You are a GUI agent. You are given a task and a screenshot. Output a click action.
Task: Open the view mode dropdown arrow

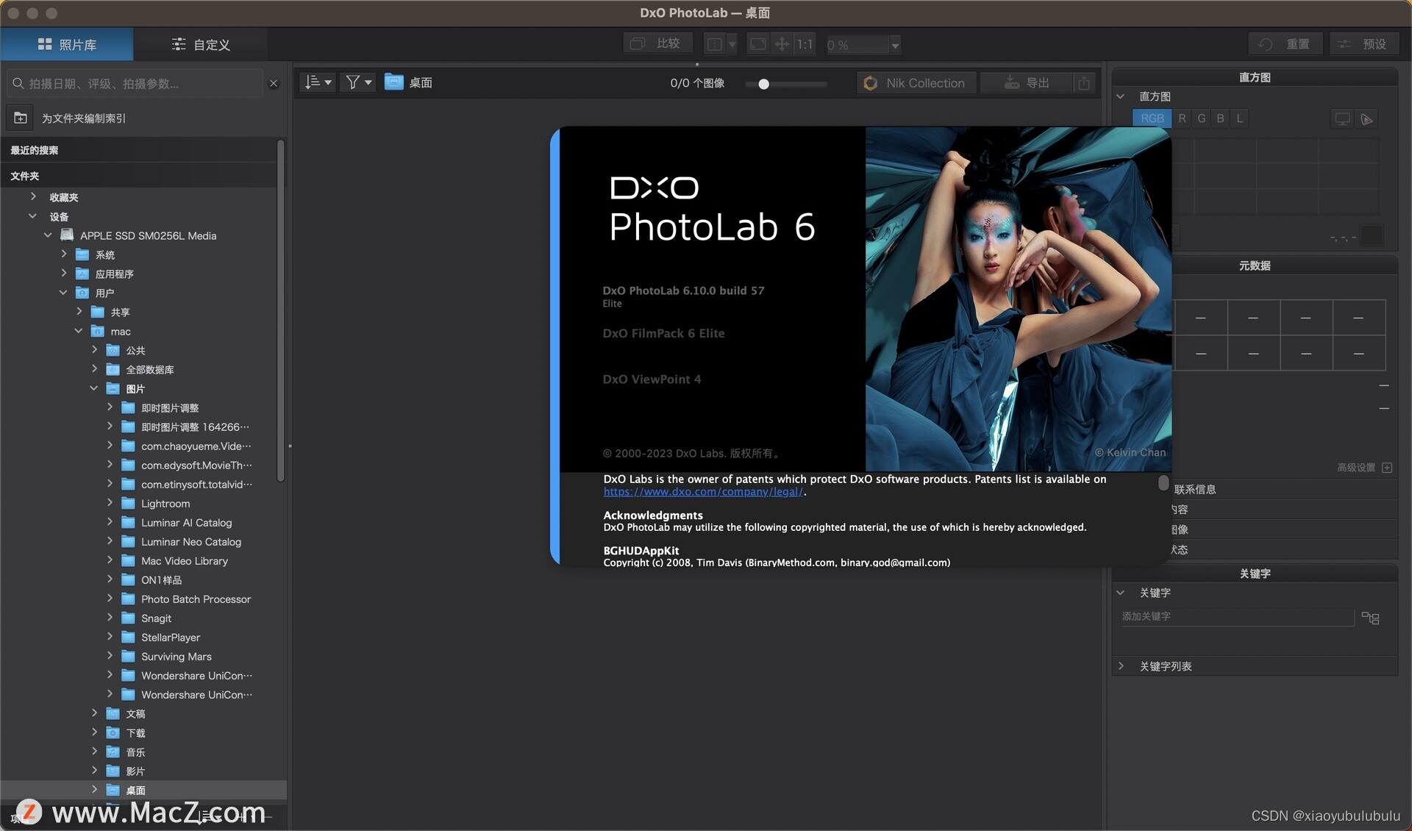732,45
